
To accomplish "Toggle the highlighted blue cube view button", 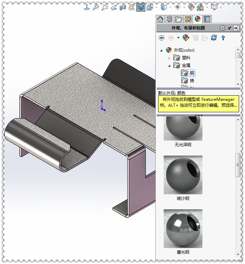I will (x=141, y=7).
